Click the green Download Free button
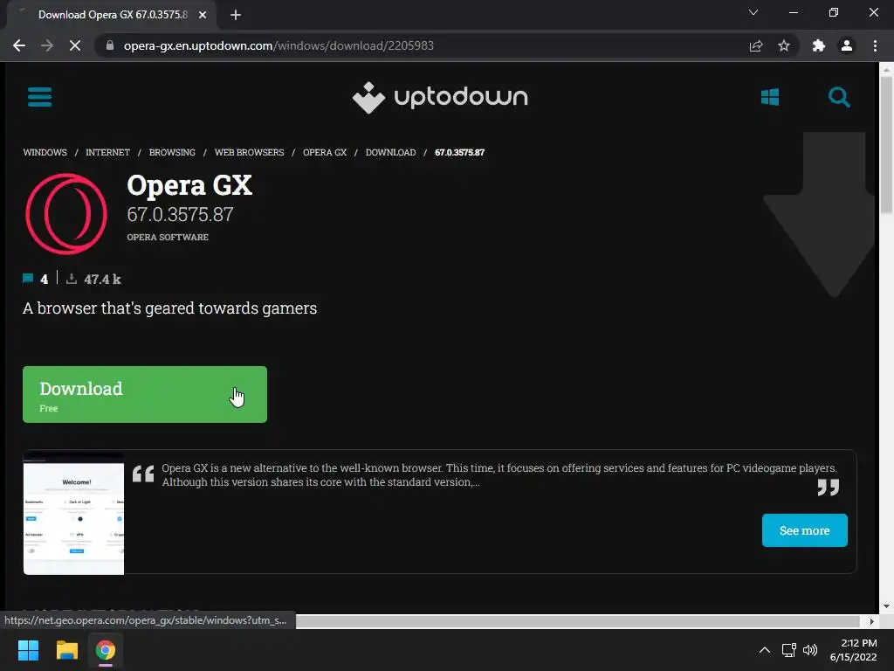Screen dimensions: 894x671 click(145, 394)
